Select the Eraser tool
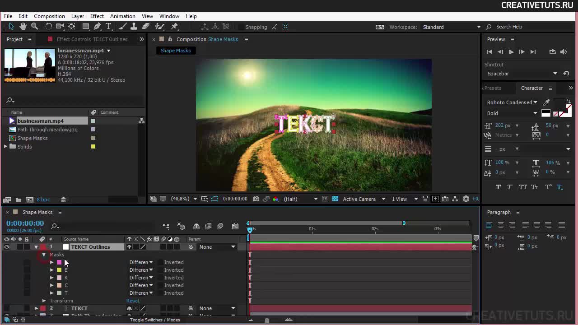Viewport: 578px width, 325px height. point(146,27)
